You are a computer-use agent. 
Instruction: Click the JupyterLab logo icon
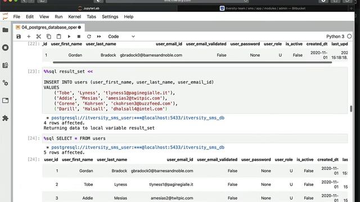[5, 16]
